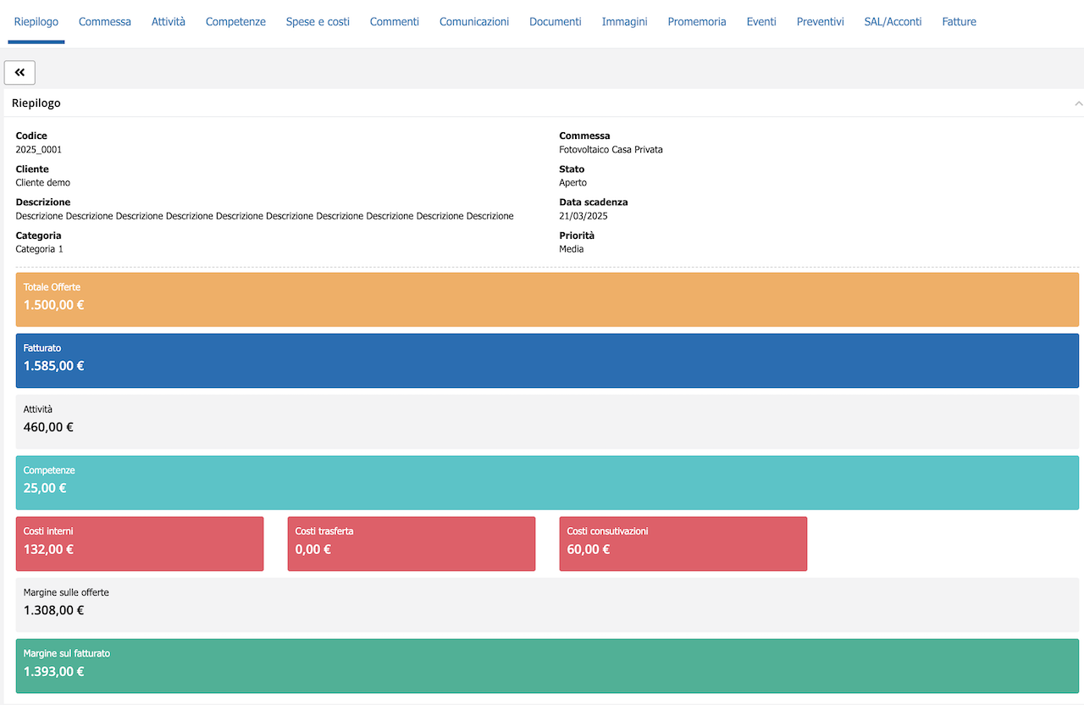
Task: Switch to the Comunicazioni tab
Action: click(x=474, y=22)
